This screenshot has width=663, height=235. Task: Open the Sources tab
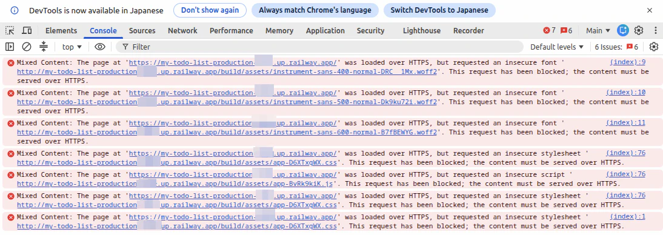[142, 30]
